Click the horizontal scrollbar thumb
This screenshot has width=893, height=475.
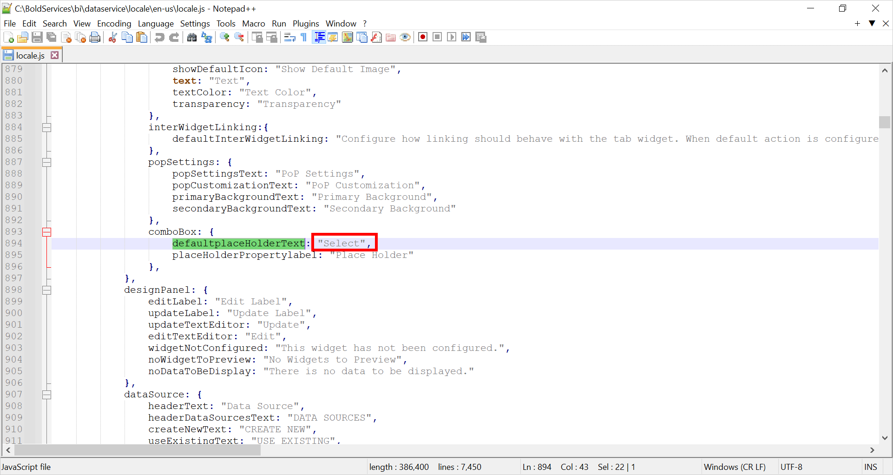pos(138,450)
